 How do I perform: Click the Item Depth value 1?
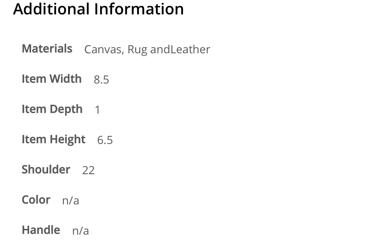pos(97,110)
